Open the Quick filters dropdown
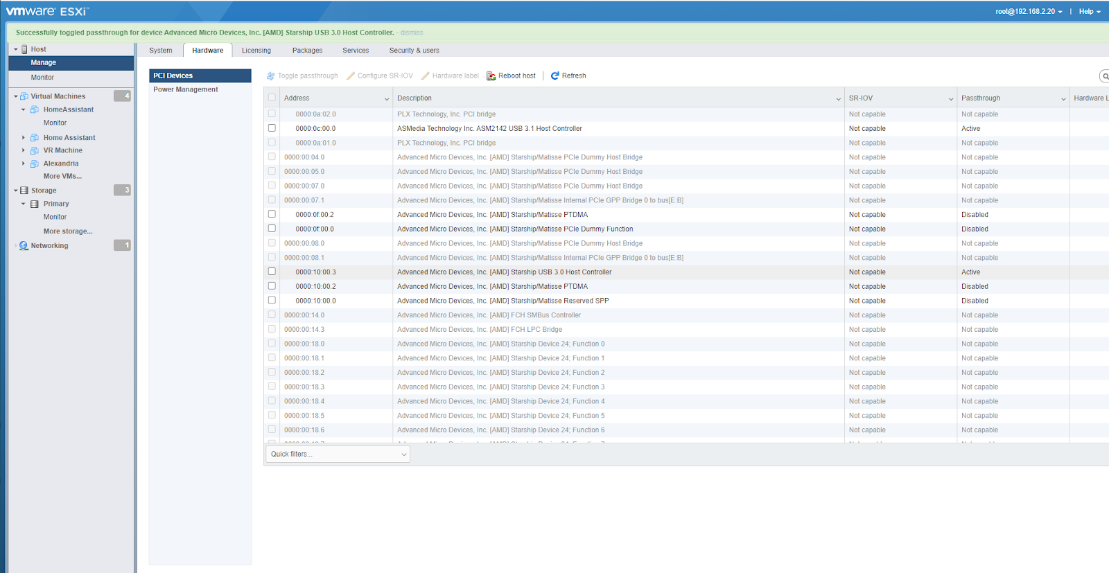 coord(338,454)
